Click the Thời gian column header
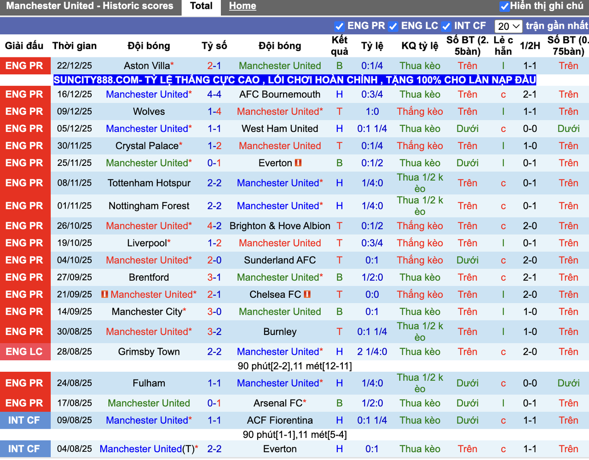The width and height of the screenshot is (589, 460). (75, 46)
